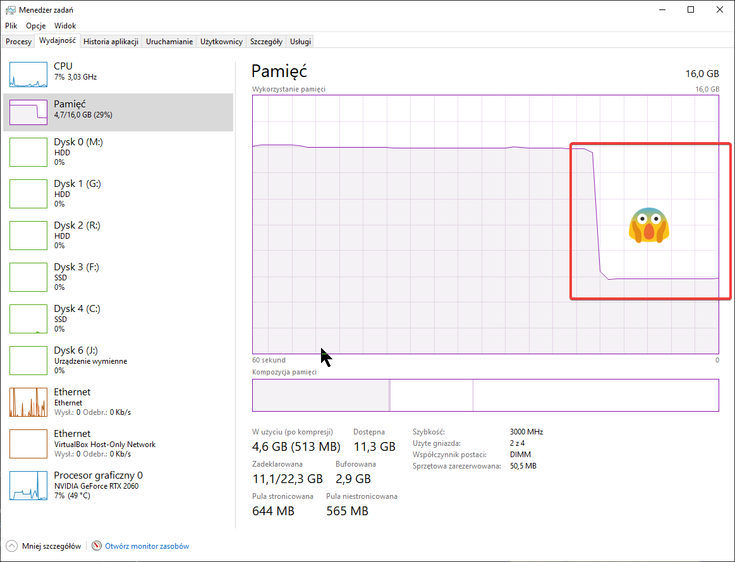This screenshot has height=562, width=735.
Task: Open the Plik menu
Action: coord(11,26)
